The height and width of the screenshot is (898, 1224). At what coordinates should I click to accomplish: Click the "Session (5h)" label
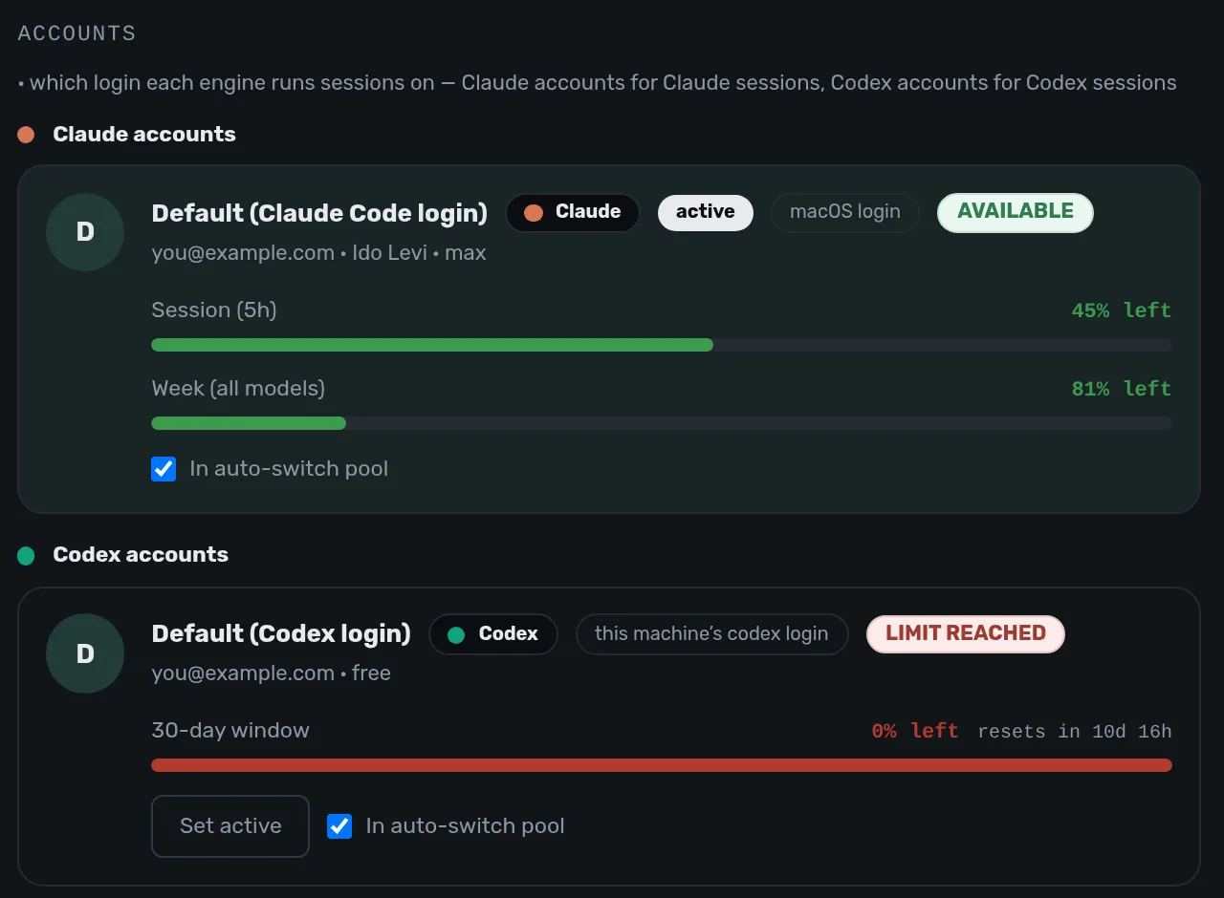point(214,310)
